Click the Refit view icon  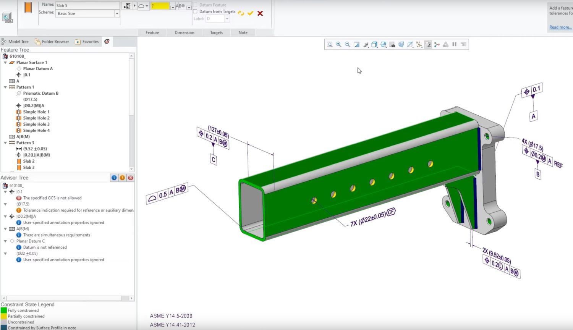330,45
